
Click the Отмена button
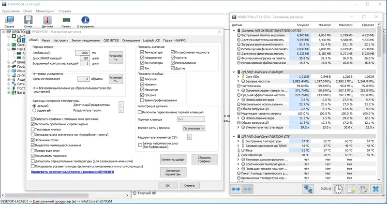click(190, 186)
